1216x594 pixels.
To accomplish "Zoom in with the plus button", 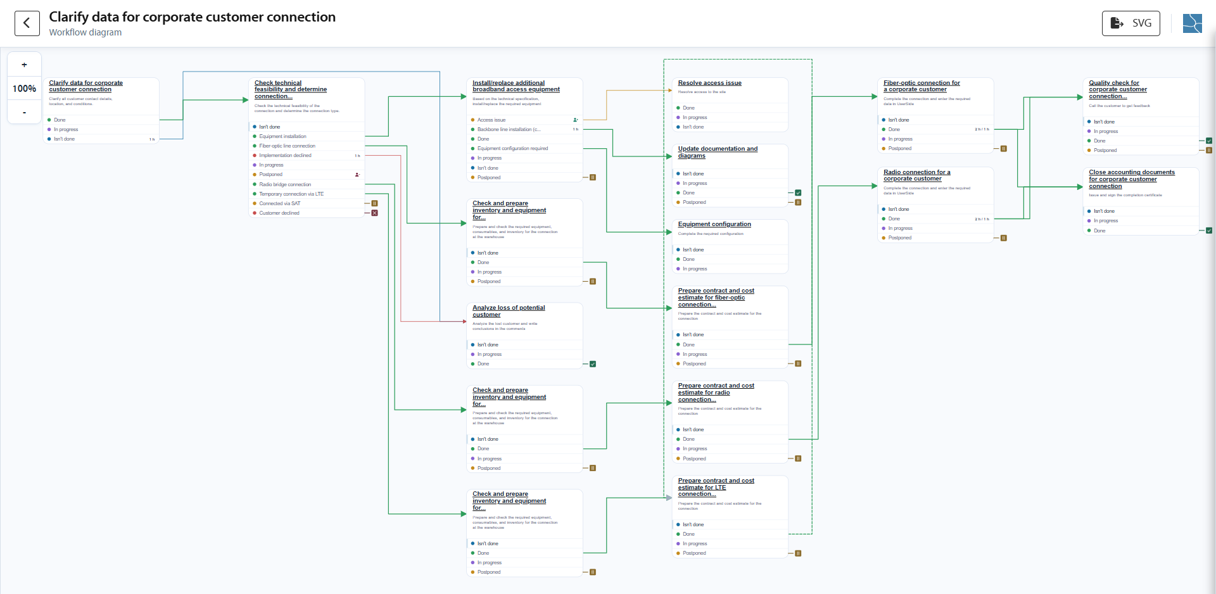I will coord(24,65).
